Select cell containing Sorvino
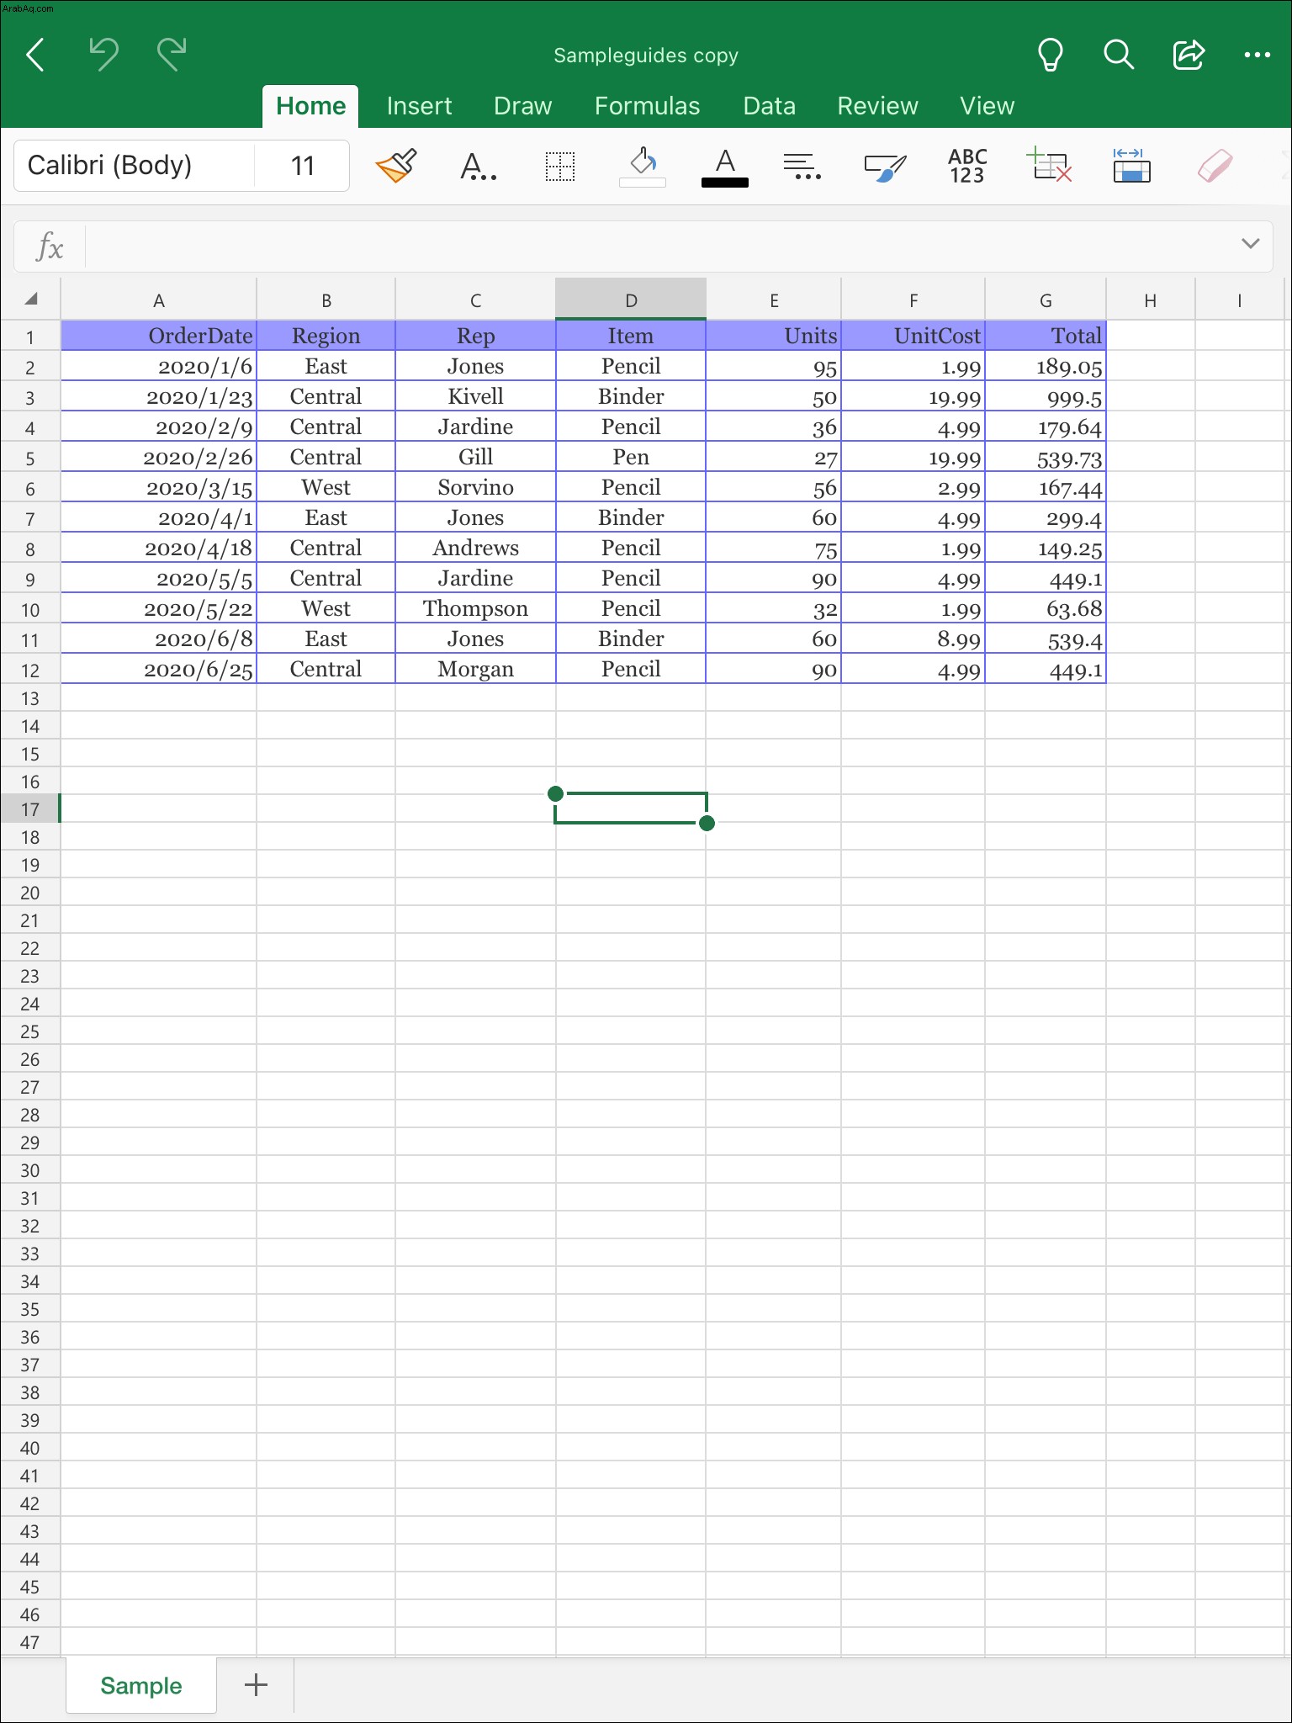 [x=475, y=487]
